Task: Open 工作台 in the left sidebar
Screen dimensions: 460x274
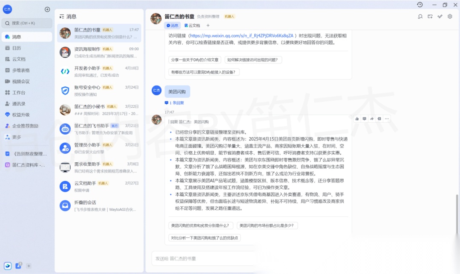Action: pyautogui.click(x=27, y=92)
